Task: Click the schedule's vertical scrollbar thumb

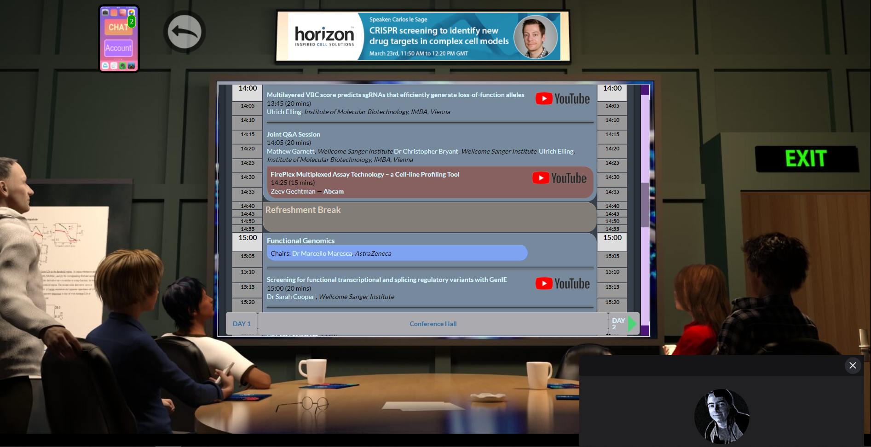Action: 645,205
